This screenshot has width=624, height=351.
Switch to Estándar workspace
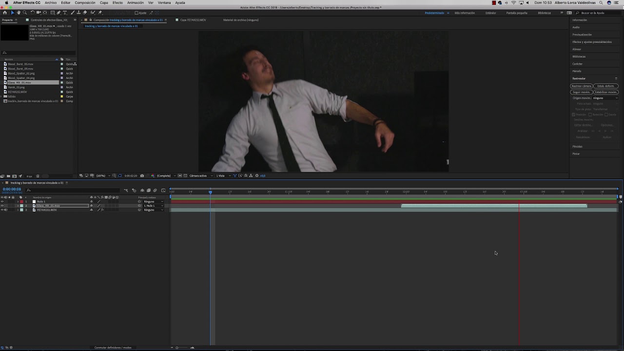pyautogui.click(x=491, y=13)
